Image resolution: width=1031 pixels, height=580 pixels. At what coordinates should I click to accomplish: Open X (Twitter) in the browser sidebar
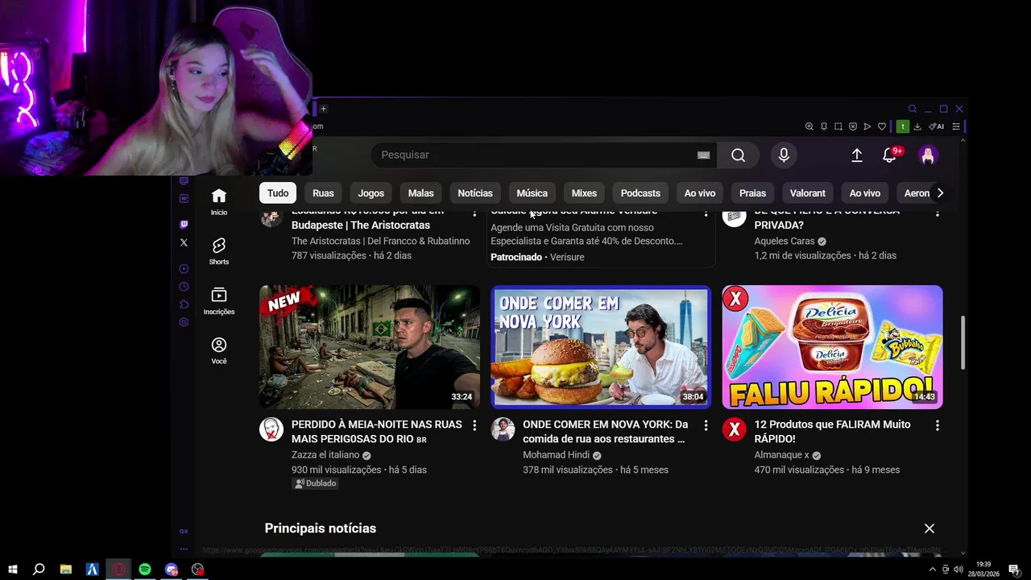[x=184, y=242]
